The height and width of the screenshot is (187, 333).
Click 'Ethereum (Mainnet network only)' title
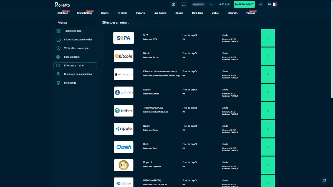[160, 71]
